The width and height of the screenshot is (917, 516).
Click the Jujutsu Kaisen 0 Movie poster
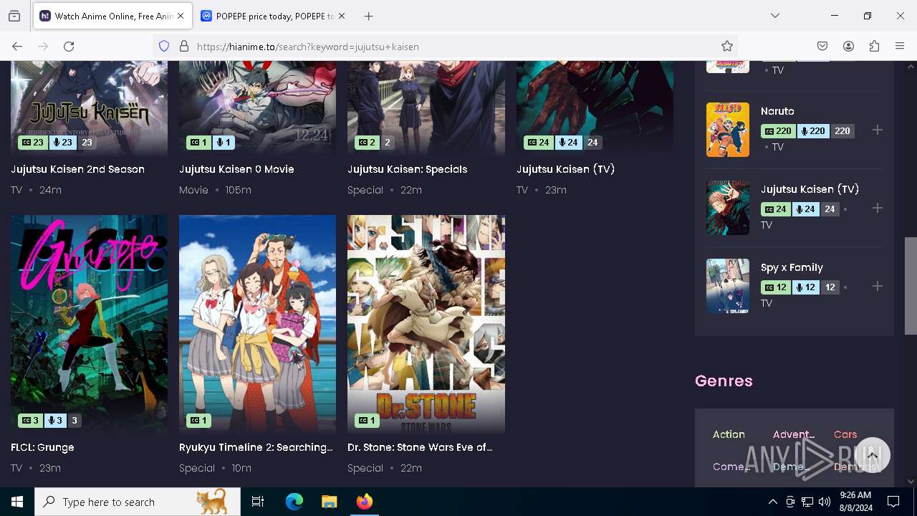[257, 107]
